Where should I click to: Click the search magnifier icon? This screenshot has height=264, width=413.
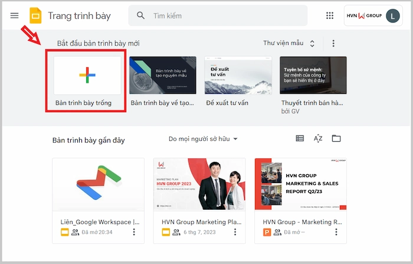140,15
